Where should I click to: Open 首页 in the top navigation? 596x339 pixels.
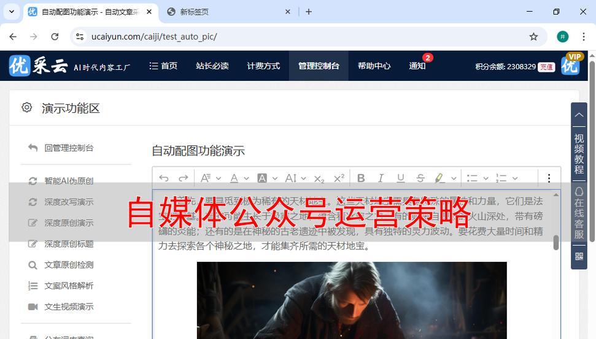point(163,66)
